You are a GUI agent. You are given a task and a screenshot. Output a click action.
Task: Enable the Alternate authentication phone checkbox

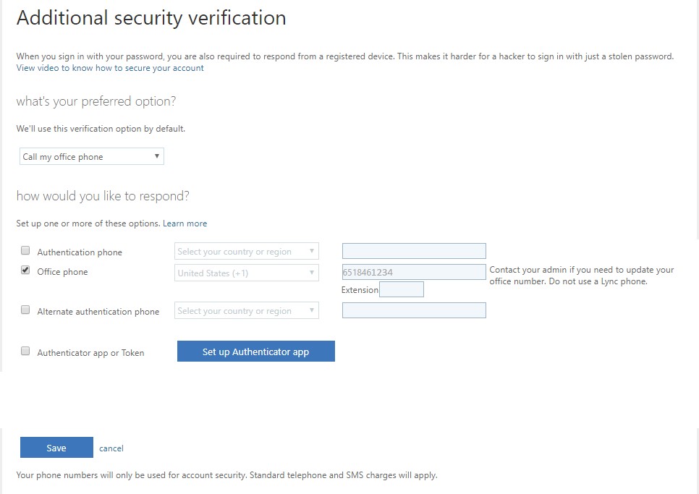25,310
